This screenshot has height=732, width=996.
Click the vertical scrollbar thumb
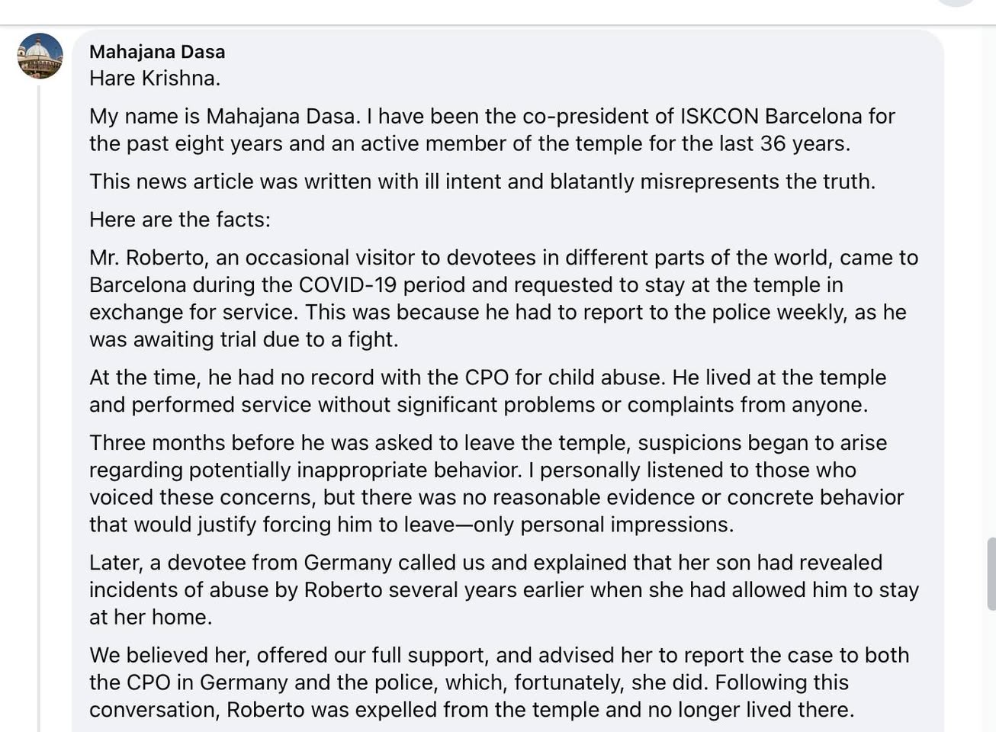pos(991,573)
